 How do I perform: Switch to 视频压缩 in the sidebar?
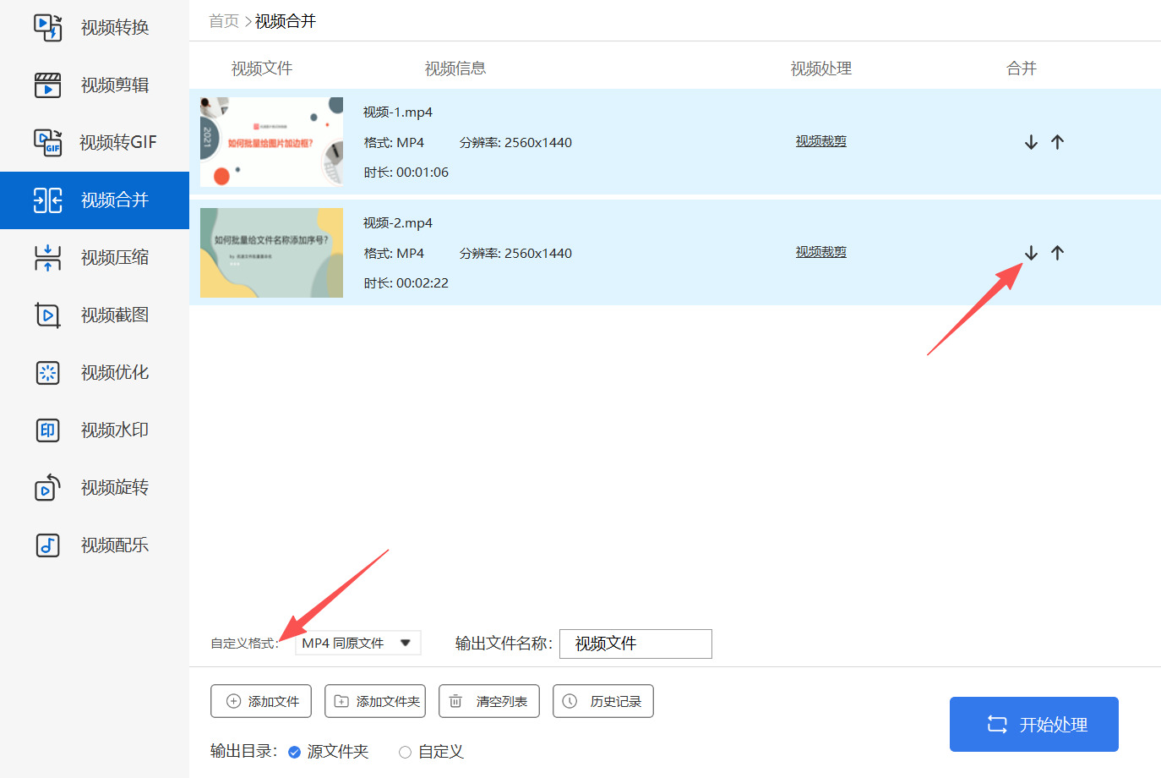(x=95, y=257)
